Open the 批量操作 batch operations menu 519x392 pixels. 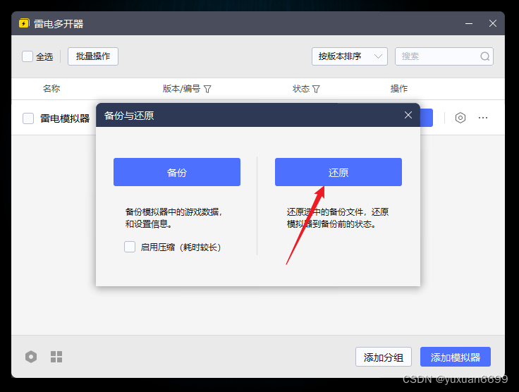click(93, 56)
